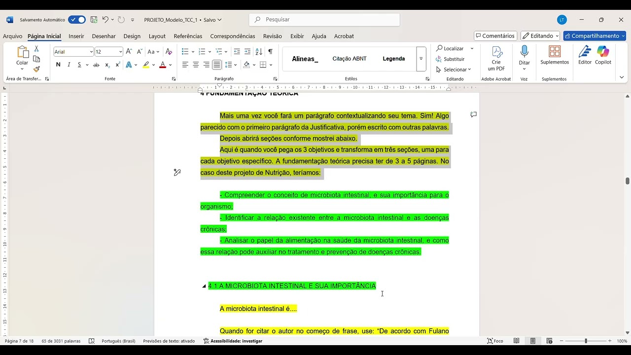The width and height of the screenshot is (631, 355).
Task: Increase the font size with the grow-font icon
Action: 129,51
